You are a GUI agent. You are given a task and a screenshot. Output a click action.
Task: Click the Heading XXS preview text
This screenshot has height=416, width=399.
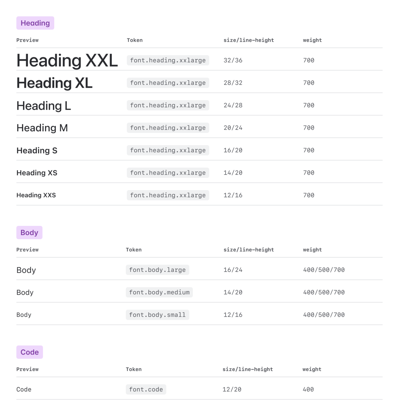click(x=36, y=195)
